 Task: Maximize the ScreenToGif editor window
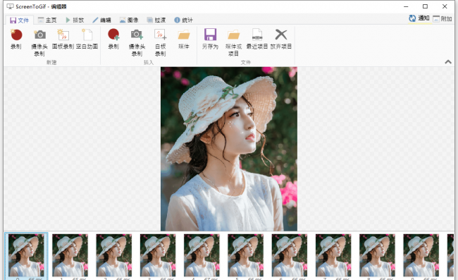coord(426,6)
